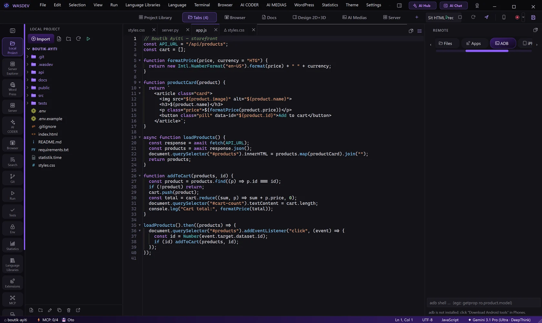
Task: Click the save floppy disk icon
Action: click(x=533, y=17)
